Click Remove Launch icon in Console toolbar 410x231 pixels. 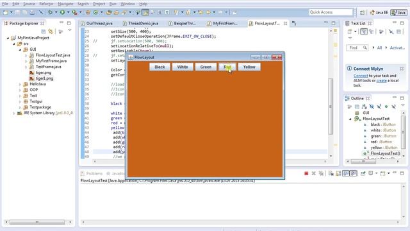(x=313, y=173)
